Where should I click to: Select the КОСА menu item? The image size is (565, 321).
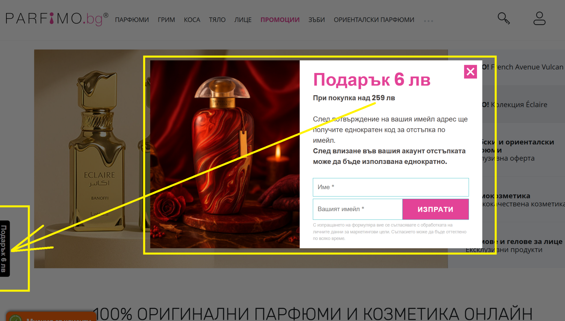(192, 20)
